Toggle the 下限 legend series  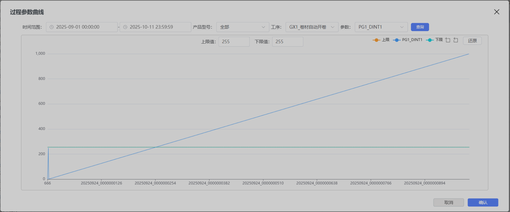click(x=435, y=40)
